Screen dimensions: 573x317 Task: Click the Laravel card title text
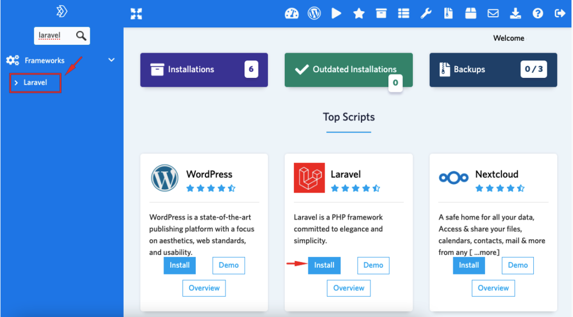pyautogui.click(x=346, y=174)
